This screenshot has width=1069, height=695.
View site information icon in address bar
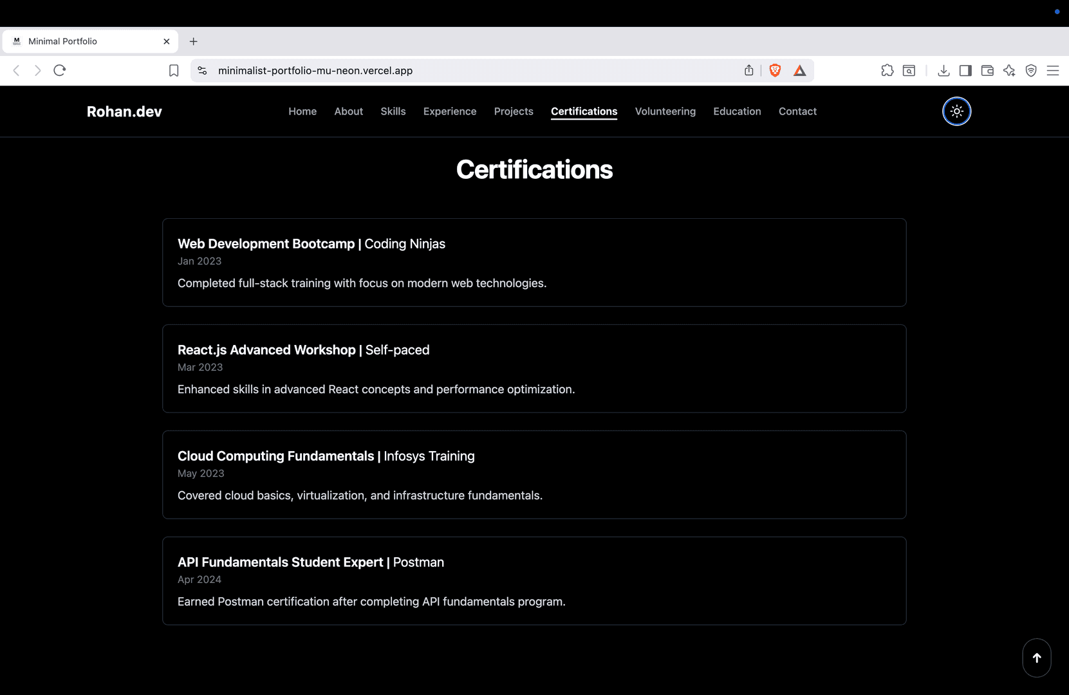point(202,71)
